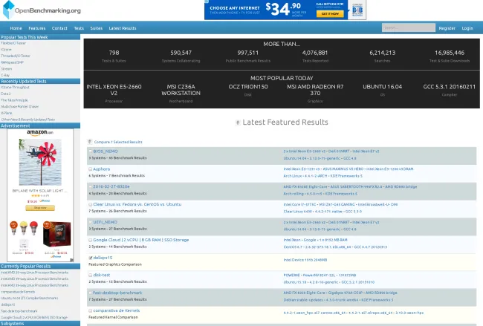
Task: Click Ubuntu 16.04 LTS Compiler Benchmarks sidebar link
Action: point(30,298)
